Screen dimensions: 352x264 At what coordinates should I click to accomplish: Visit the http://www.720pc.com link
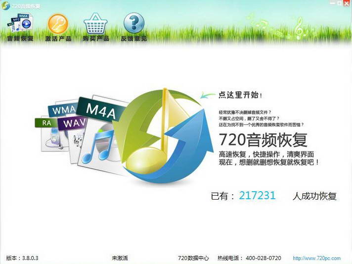click(317, 258)
